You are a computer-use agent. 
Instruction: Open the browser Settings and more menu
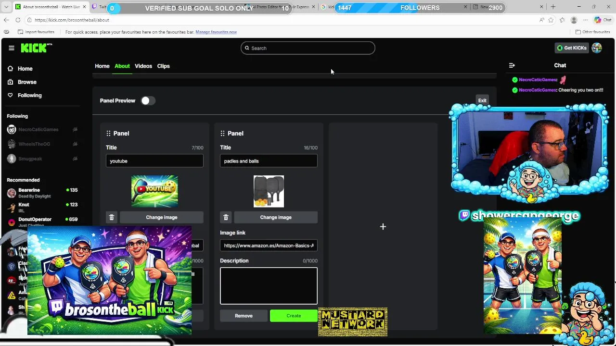pyautogui.click(x=585, y=20)
